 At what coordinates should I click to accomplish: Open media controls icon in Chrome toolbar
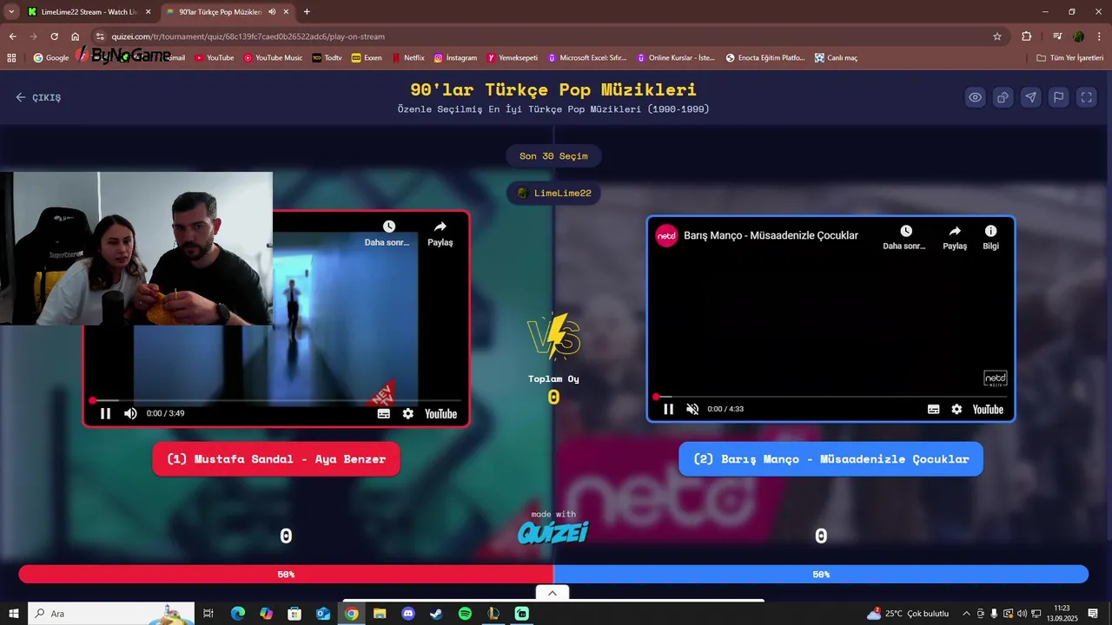1057,36
